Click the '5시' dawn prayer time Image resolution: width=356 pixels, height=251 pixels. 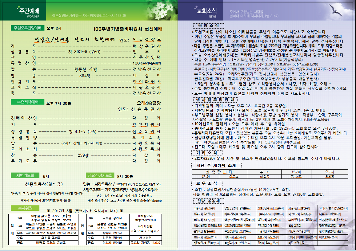(46, 176)
